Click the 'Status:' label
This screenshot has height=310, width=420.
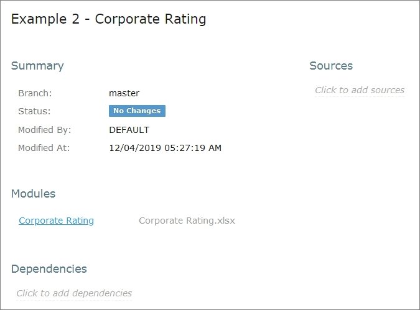click(x=34, y=112)
